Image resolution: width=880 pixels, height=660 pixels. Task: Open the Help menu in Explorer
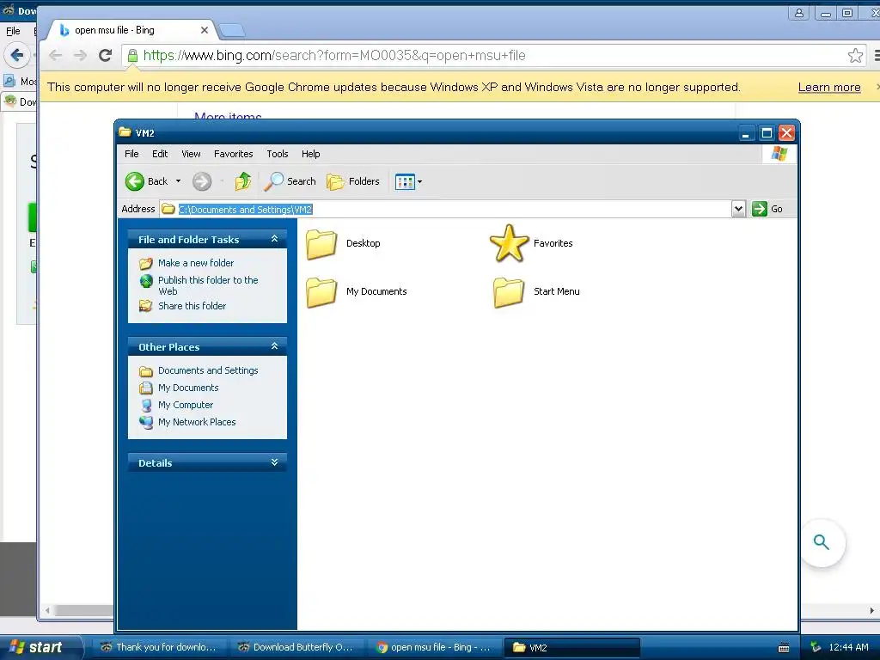coord(310,154)
